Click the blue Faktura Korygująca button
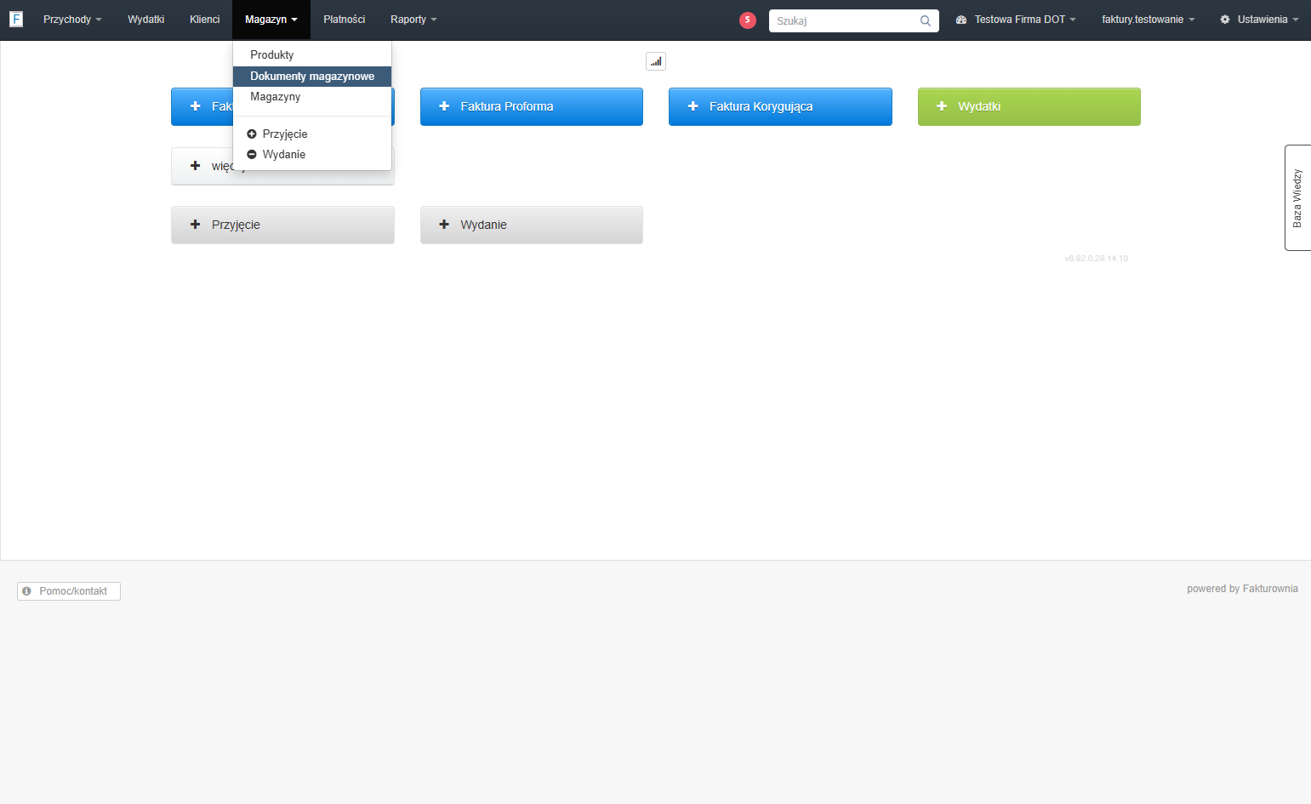This screenshot has width=1311, height=804. (780, 106)
